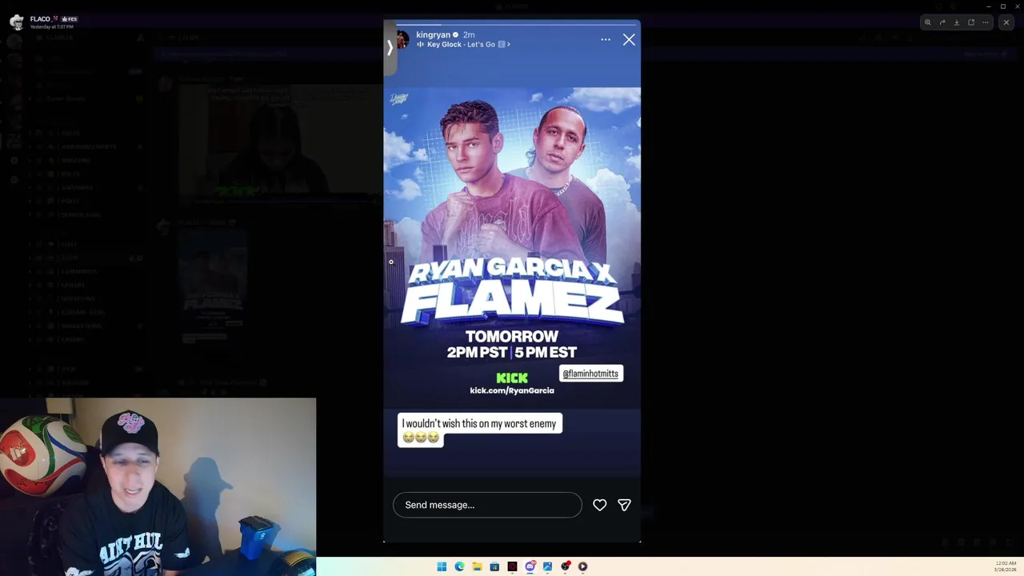This screenshot has width=1024, height=576.
Task: Open File Explorer from the taskbar
Action: pyautogui.click(x=477, y=566)
